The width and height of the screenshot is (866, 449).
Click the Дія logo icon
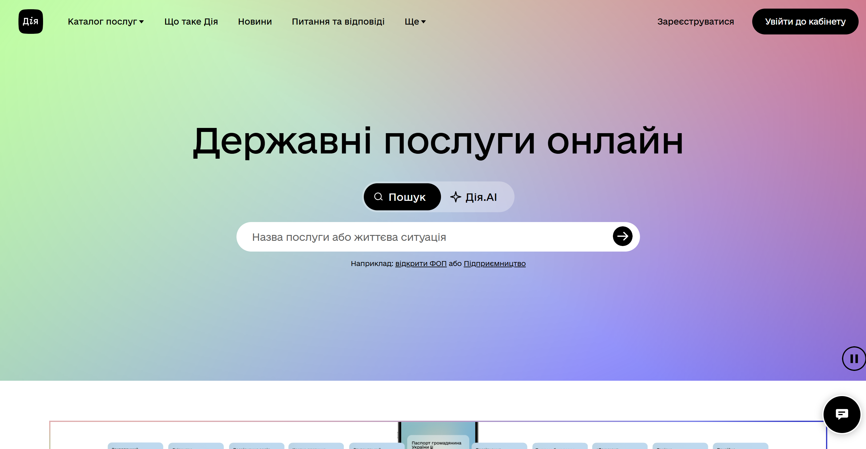(30, 22)
